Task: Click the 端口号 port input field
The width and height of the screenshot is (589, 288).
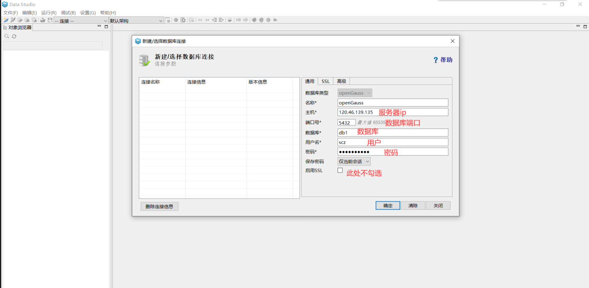Action: tap(346, 123)
